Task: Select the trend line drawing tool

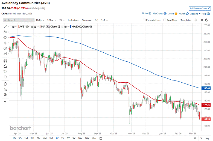Action: [x=5, y=27]
